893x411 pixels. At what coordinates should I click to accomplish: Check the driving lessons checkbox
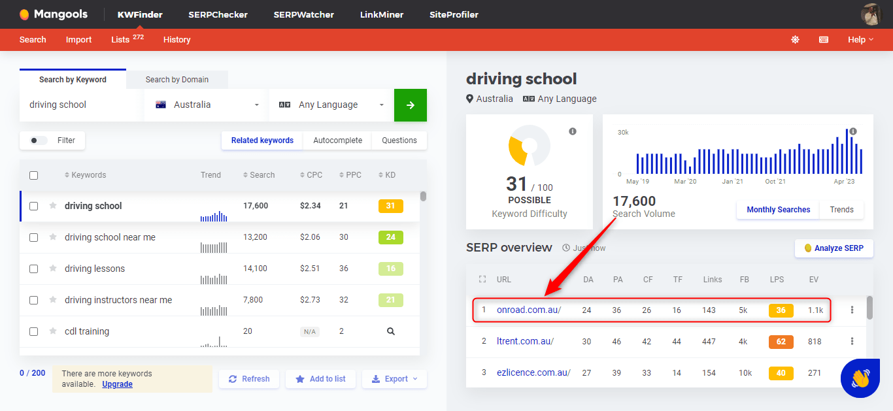pos(34,269)
